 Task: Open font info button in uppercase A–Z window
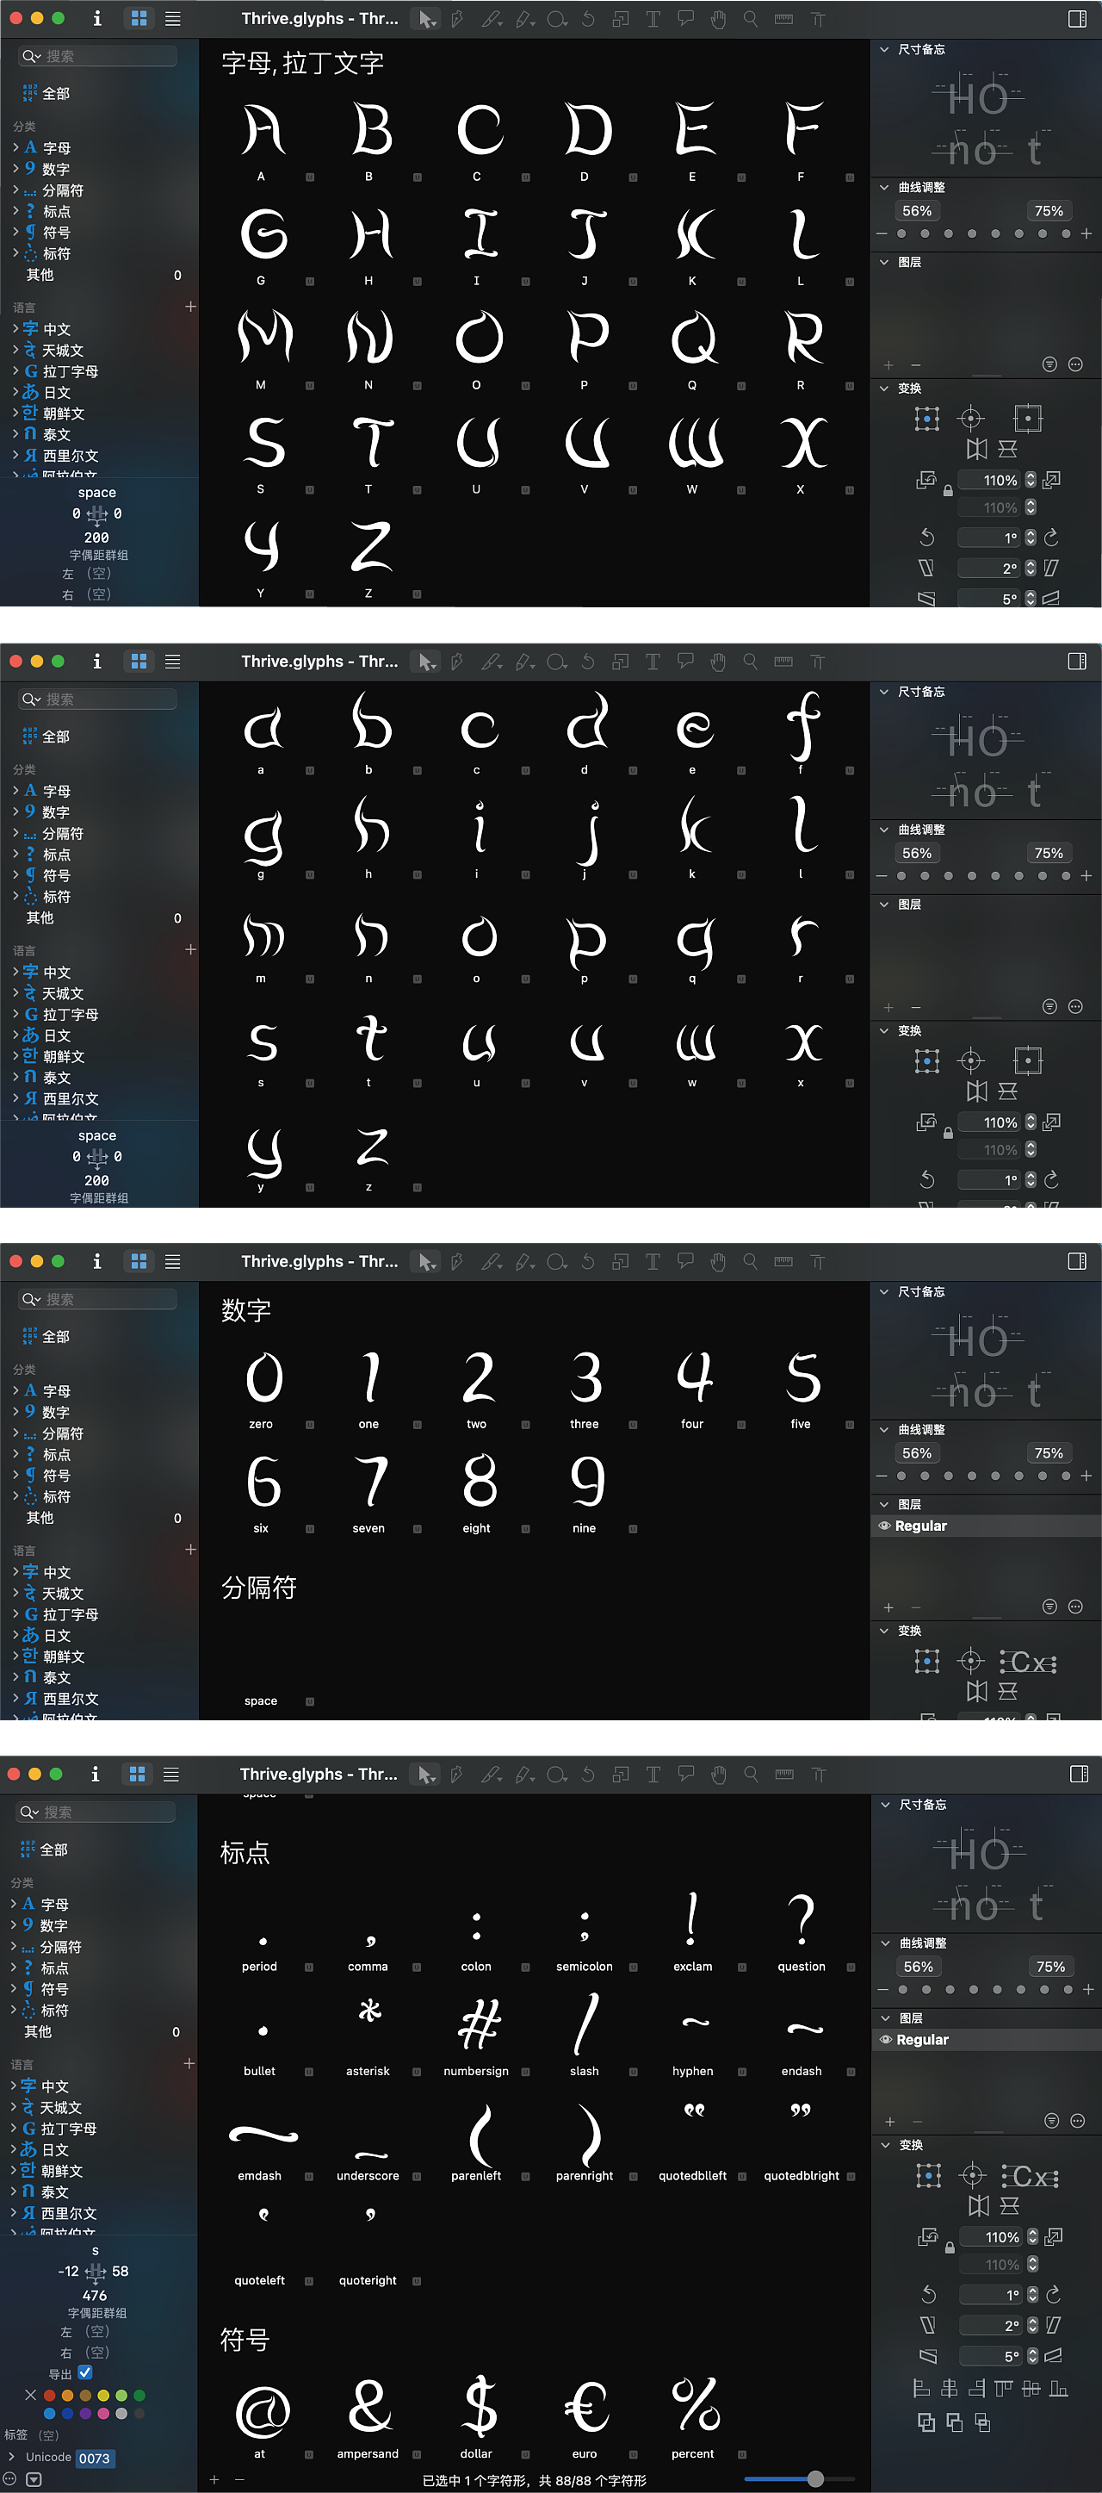[x=96, y=18]
